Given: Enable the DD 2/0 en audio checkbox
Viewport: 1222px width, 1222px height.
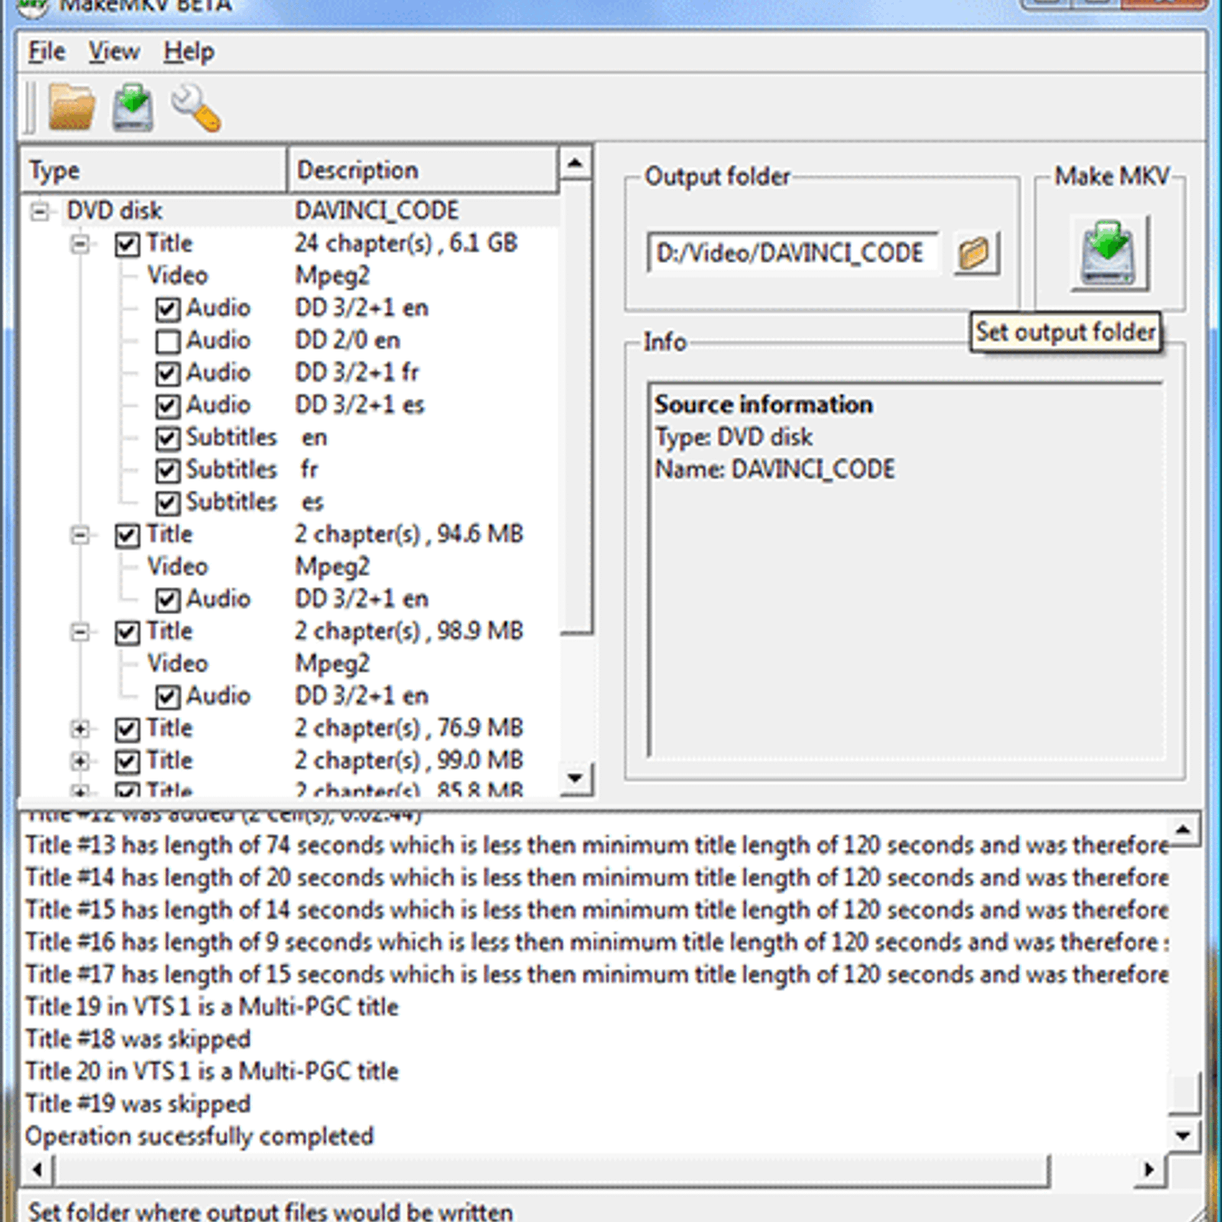Looking at the screenshot, I should pos(167,341).
